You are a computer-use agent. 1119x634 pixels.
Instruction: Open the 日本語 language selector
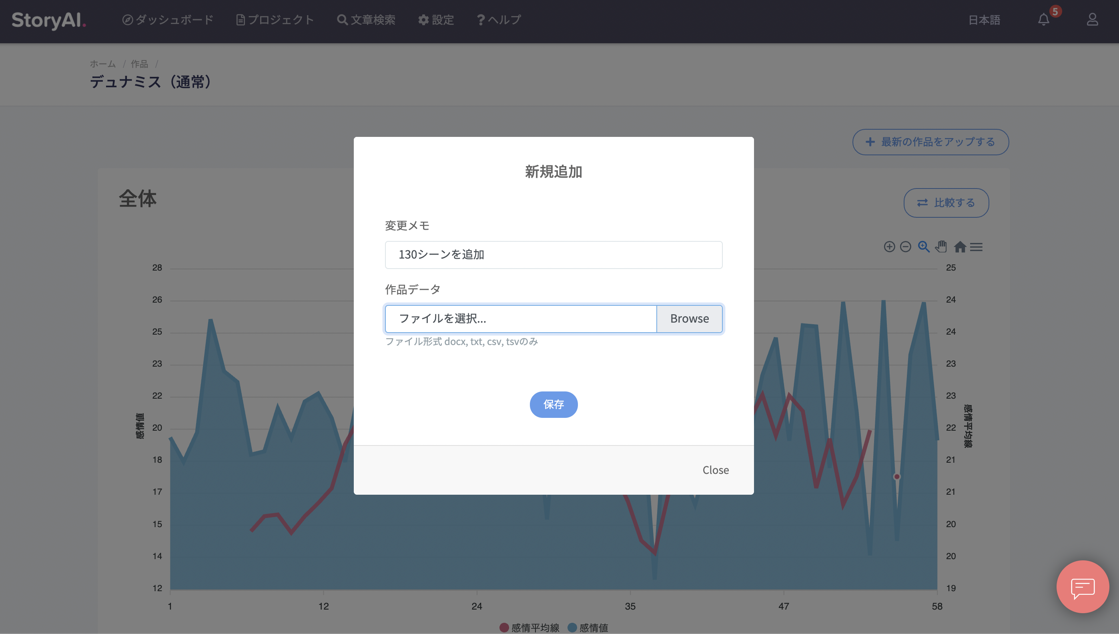tap(984, 20)
